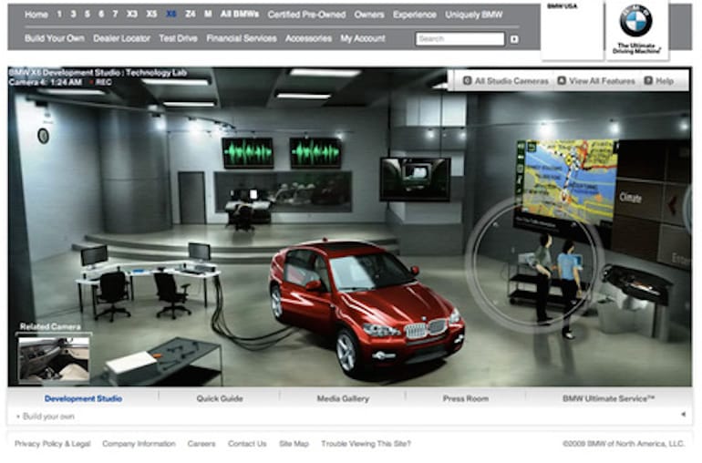Open Dealer Locator

point(122,38)
